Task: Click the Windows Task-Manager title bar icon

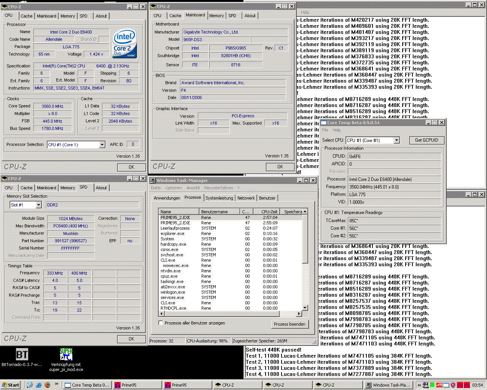Action: (153, 181)
